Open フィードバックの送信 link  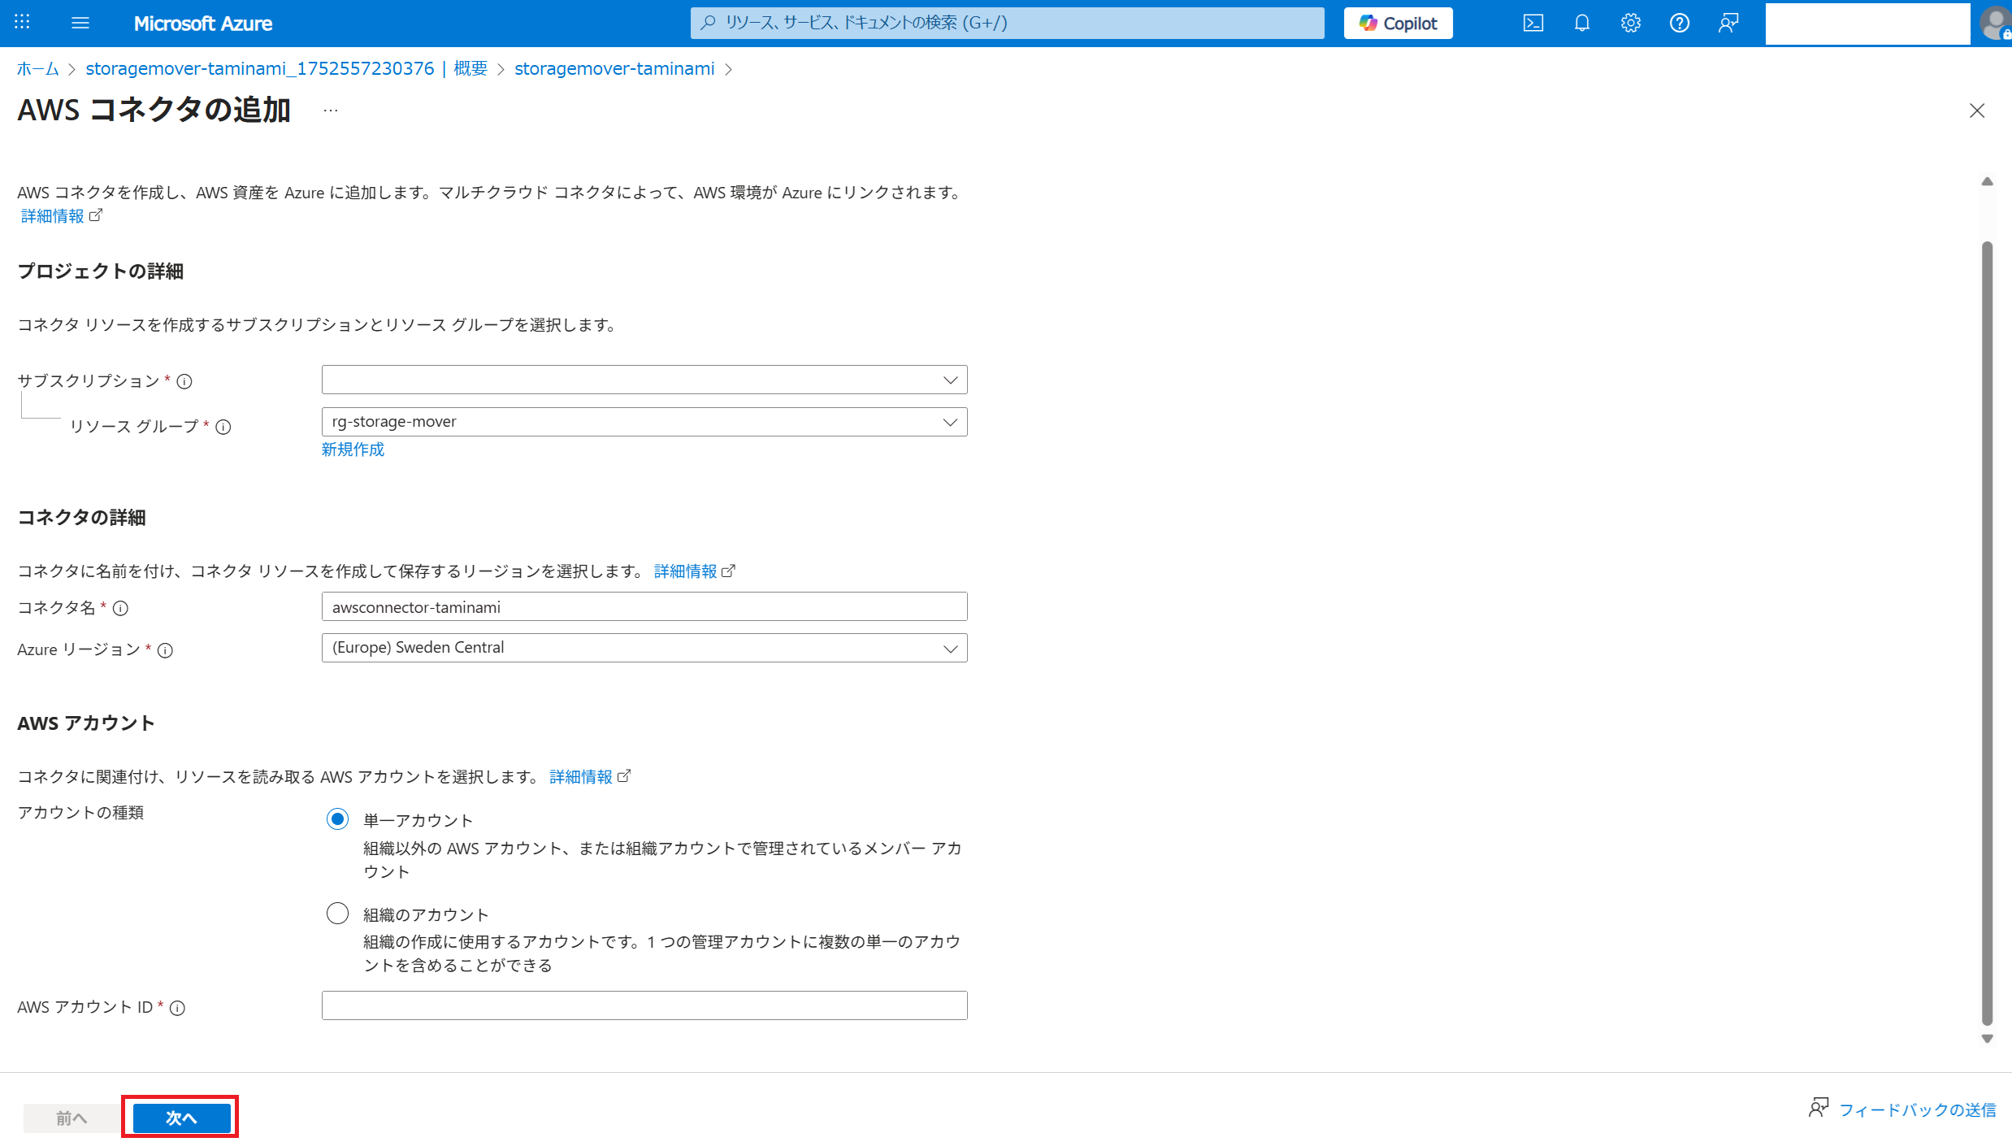click(1917, 1109)
